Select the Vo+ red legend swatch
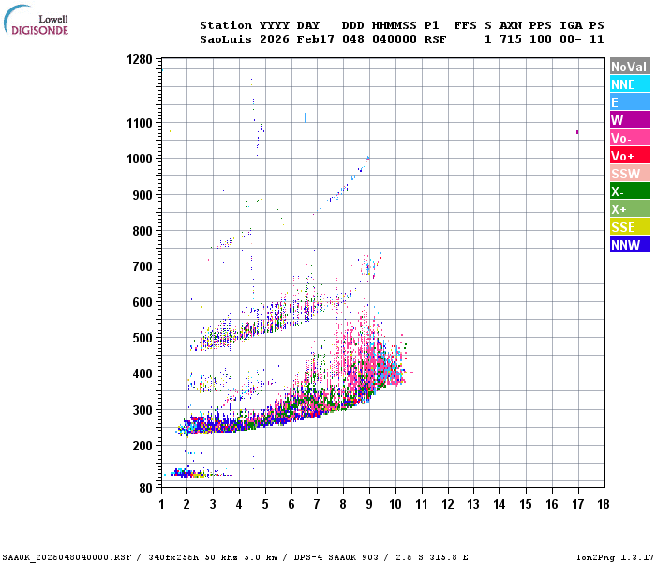 [630, 156]
